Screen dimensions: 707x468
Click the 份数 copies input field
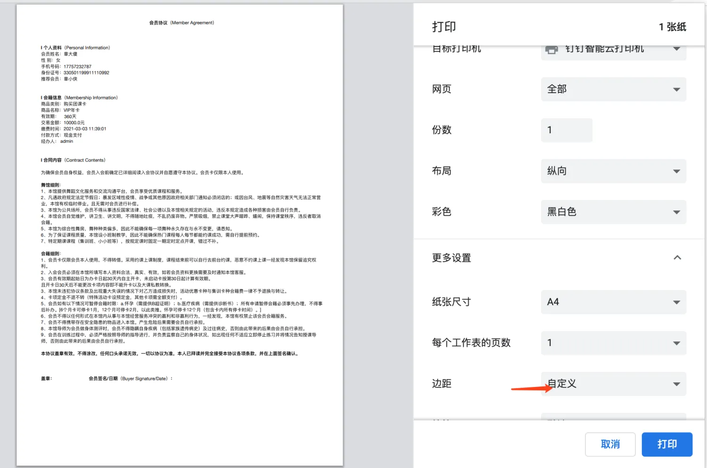567,130
